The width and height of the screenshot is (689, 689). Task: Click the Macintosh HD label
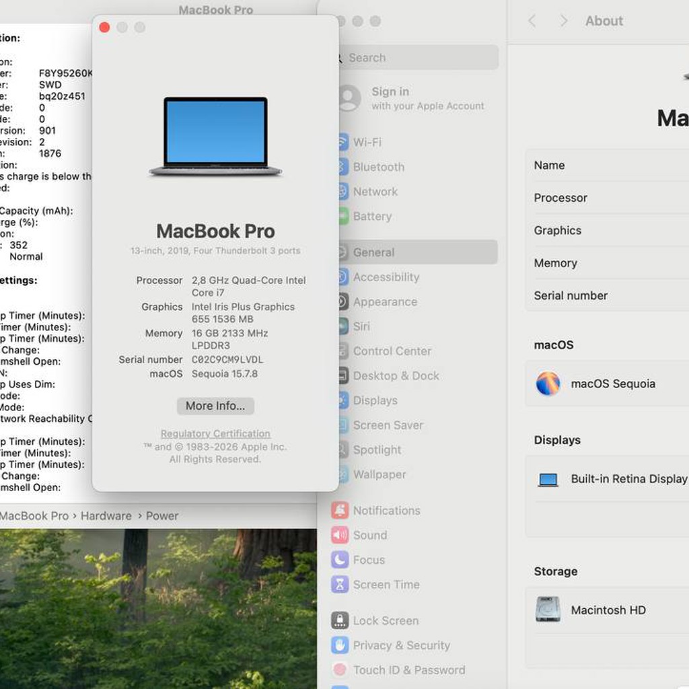[x=608, y=610]
